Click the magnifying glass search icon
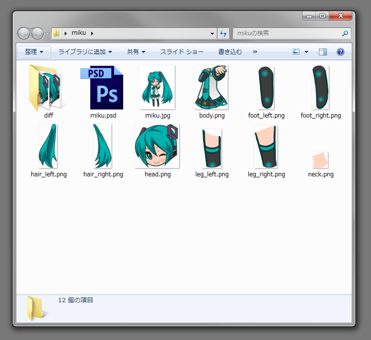Image resolution: width=371 pixels, height=340 pixels. (345, 33)
